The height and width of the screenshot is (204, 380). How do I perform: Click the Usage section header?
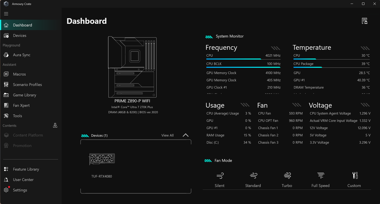click(215, 105)
